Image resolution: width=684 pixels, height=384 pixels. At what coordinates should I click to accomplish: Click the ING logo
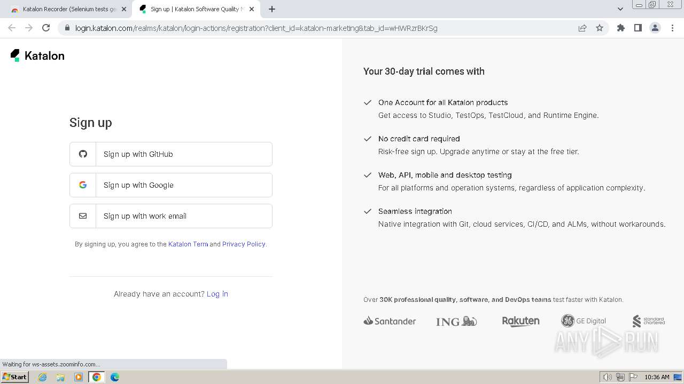(x=456, y=321)
